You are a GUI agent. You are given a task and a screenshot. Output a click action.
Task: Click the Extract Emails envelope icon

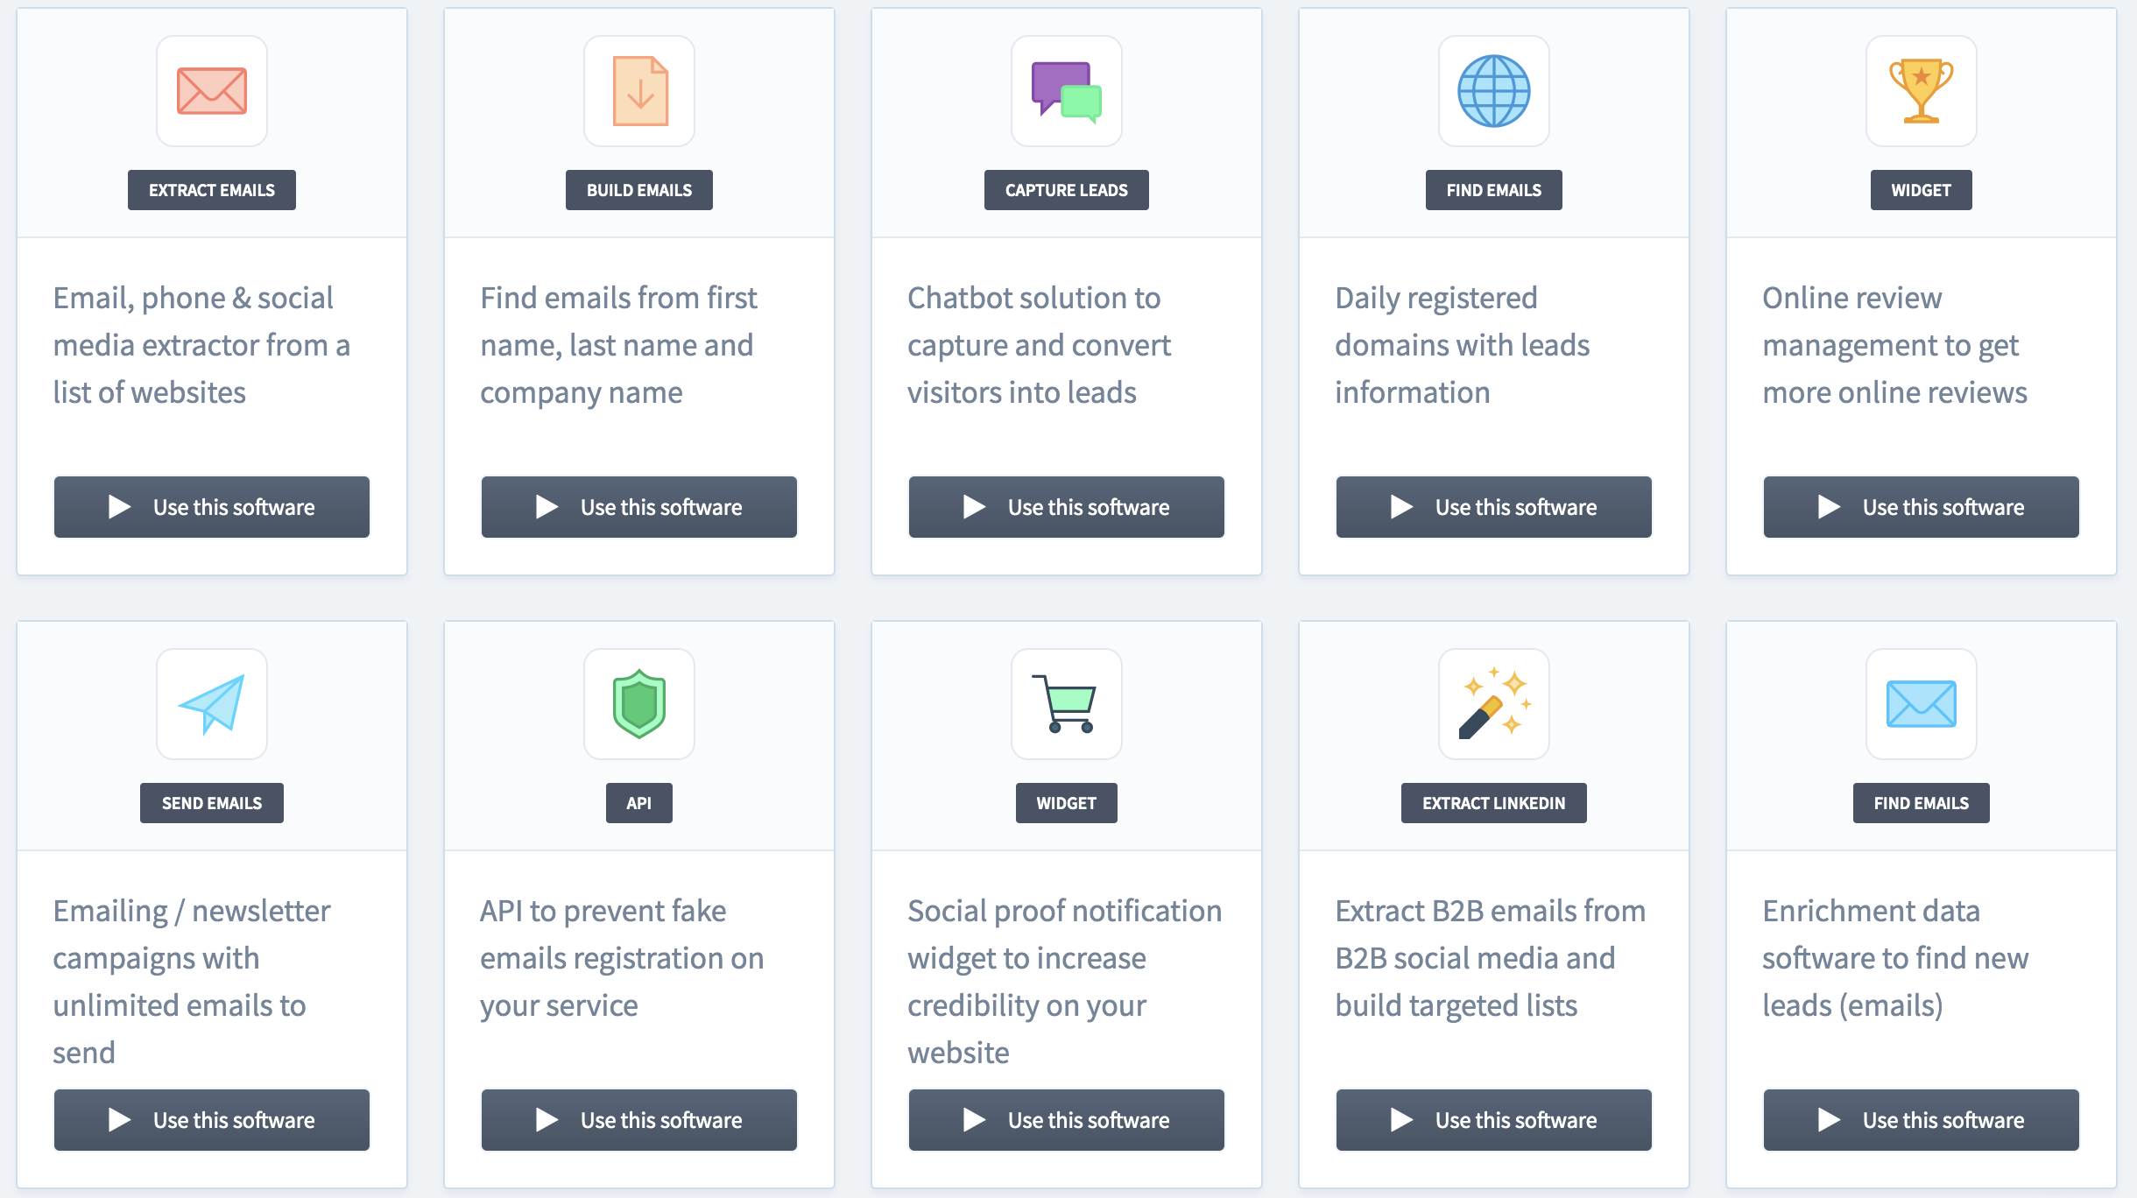tap(211, 91)
